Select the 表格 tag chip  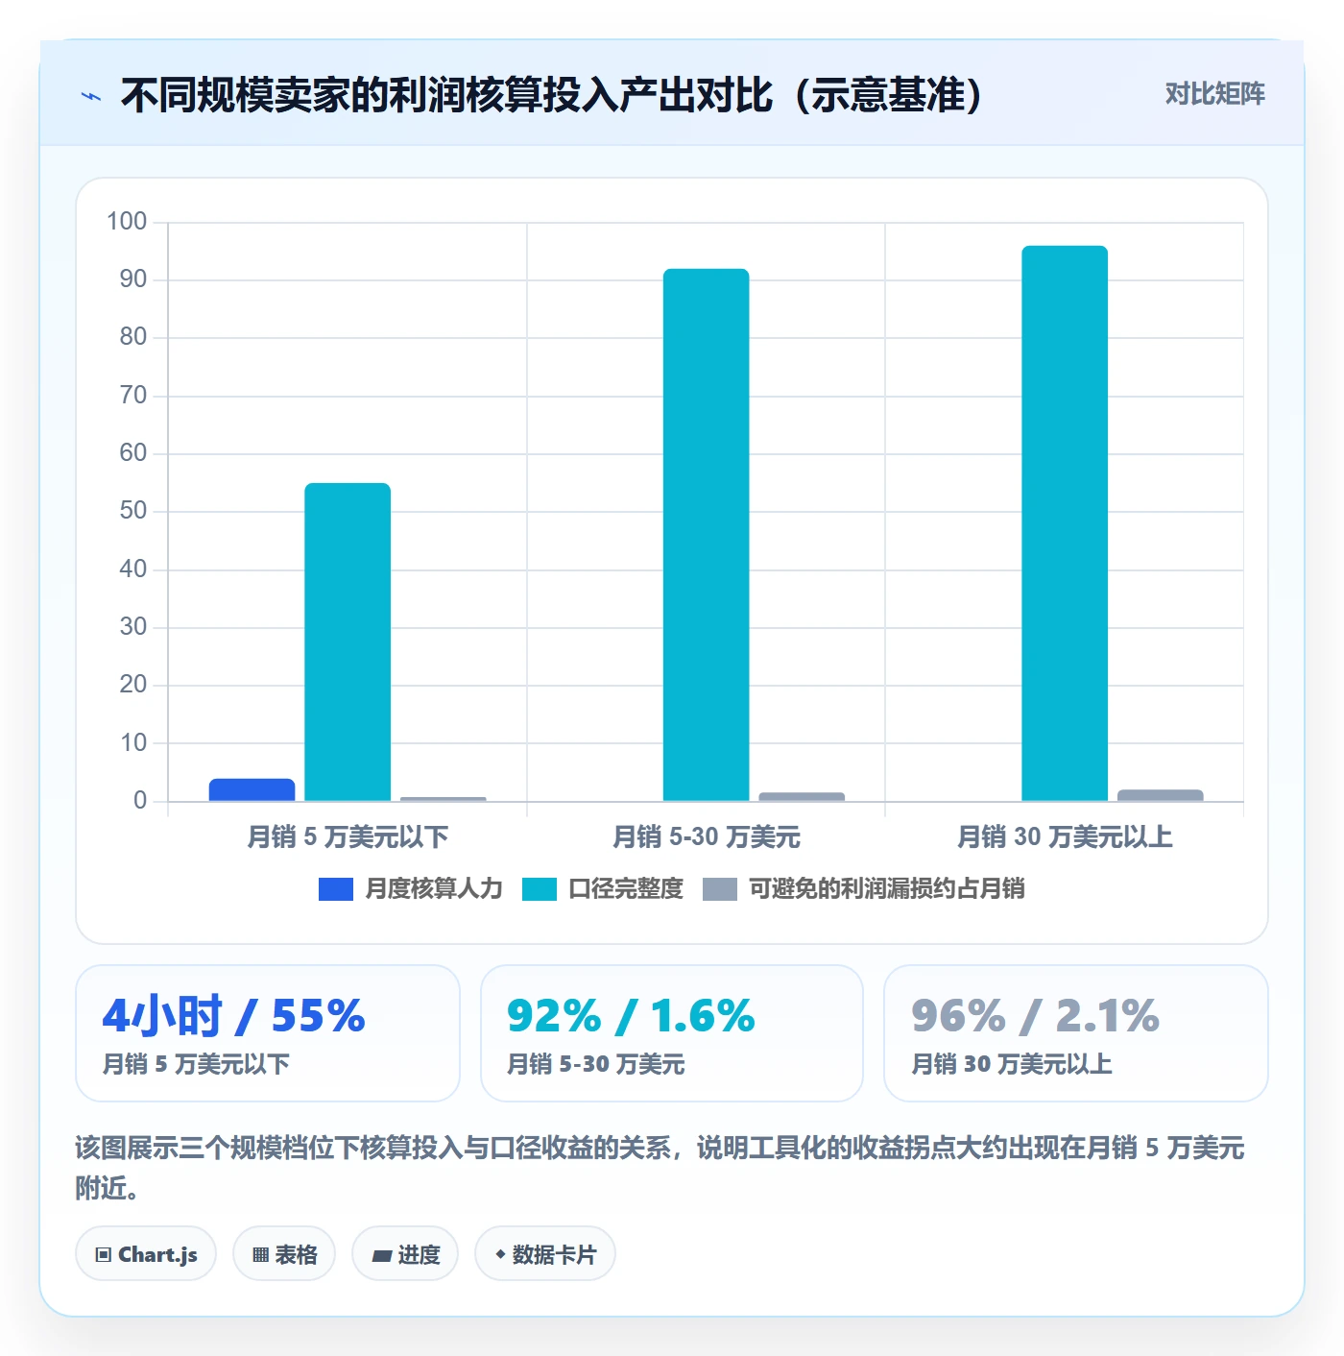[x=284, y=1254]
